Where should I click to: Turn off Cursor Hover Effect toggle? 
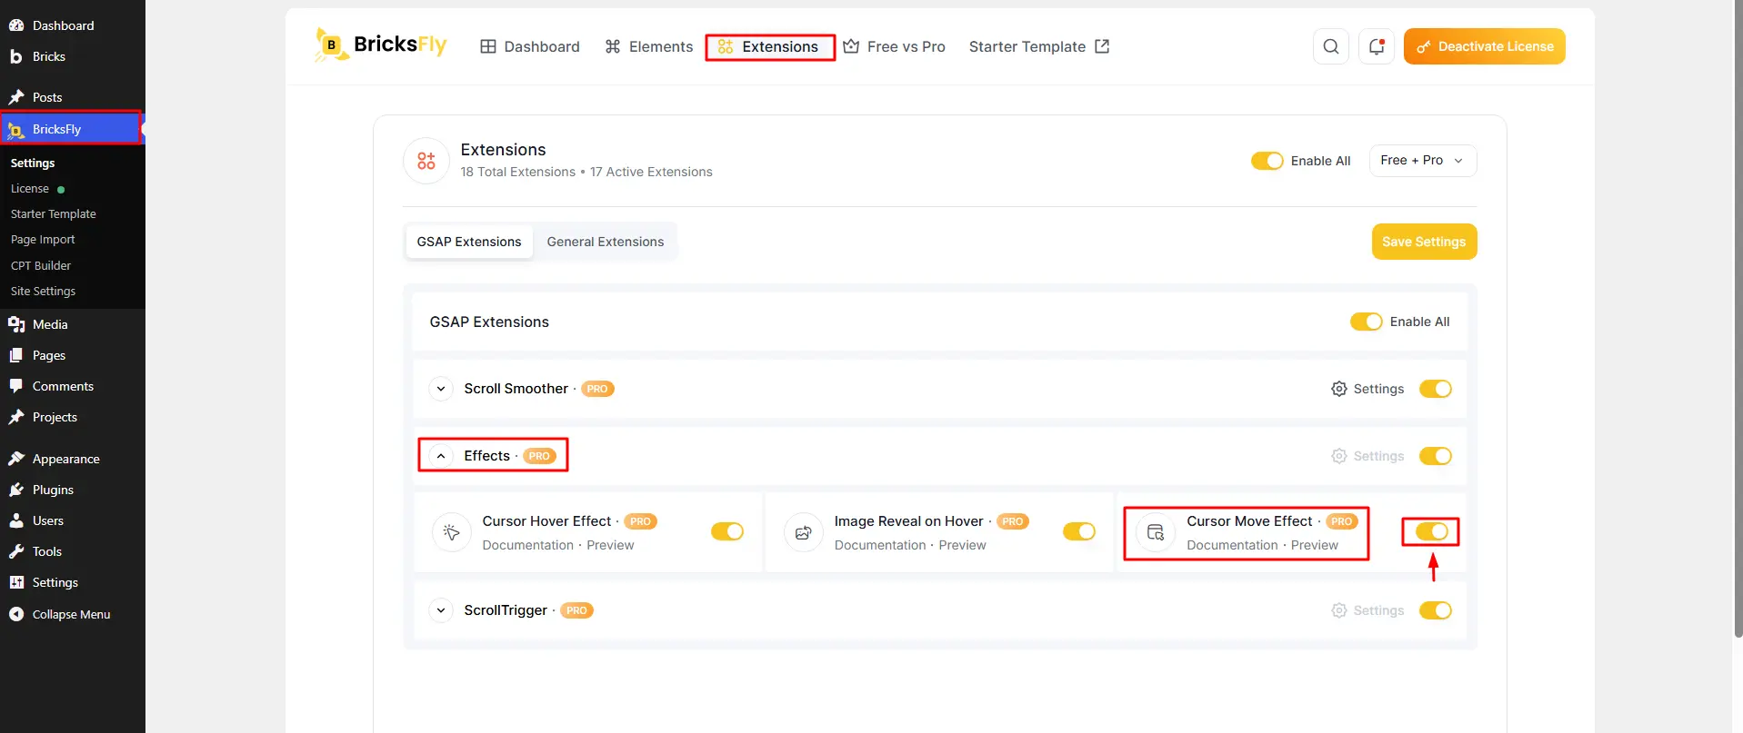coord(727,531)
